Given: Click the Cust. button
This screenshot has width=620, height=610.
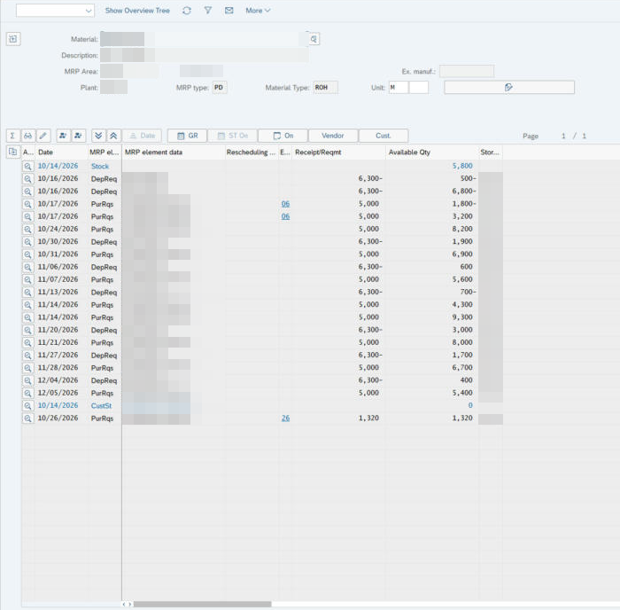Looking at the screenshot, I should (384, 136).
